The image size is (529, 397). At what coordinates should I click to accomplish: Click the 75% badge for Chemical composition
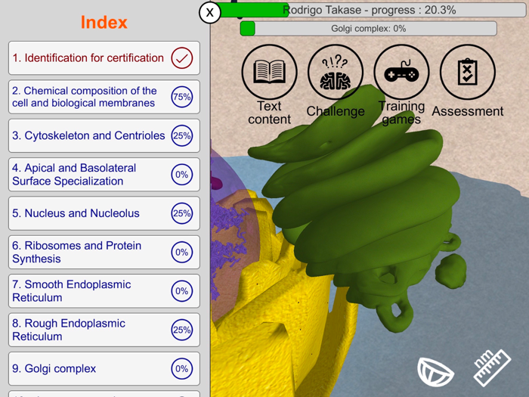pyautogui.click(x=182, y=97)
